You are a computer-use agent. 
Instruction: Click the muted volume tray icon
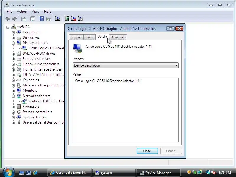[x=213, y=172]
